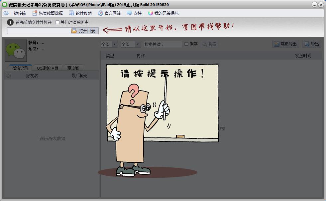Screen dimensions: 326x201
Task: Click the directory path input field
Action: (39, 31)
